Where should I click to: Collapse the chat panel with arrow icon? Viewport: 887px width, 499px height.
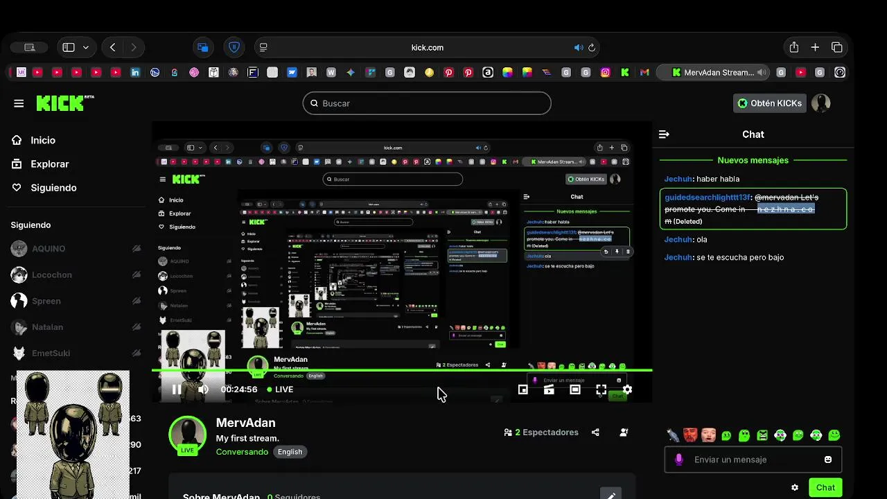[x=664, y=134]
